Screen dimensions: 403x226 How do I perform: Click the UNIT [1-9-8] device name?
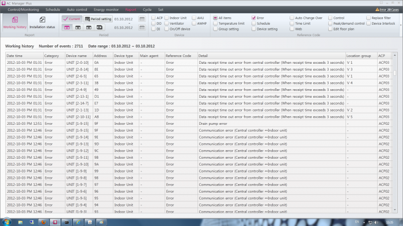[77, 178]
